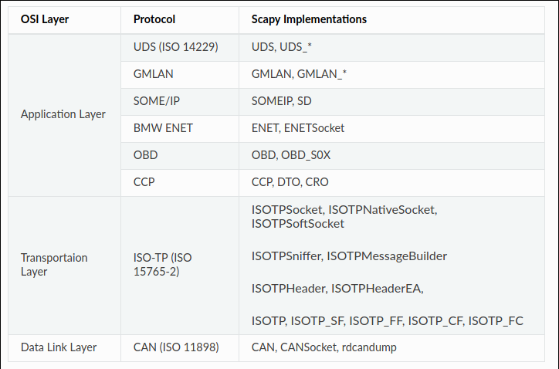This screenshot has width=559, height=369.
Task: Select the "BMW ENET" protocol cell
Action: coord(163,128)
